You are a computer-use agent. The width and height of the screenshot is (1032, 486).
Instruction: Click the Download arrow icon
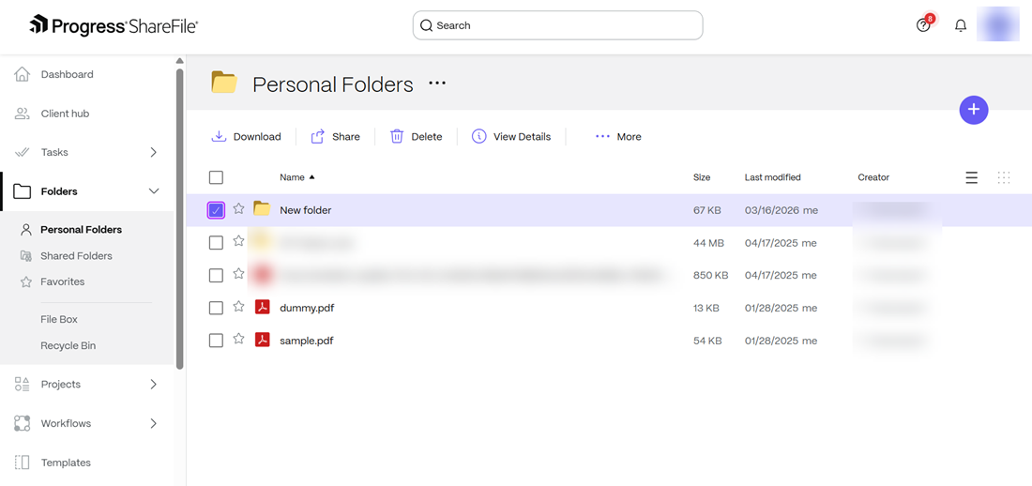click(x=219, y=136)
